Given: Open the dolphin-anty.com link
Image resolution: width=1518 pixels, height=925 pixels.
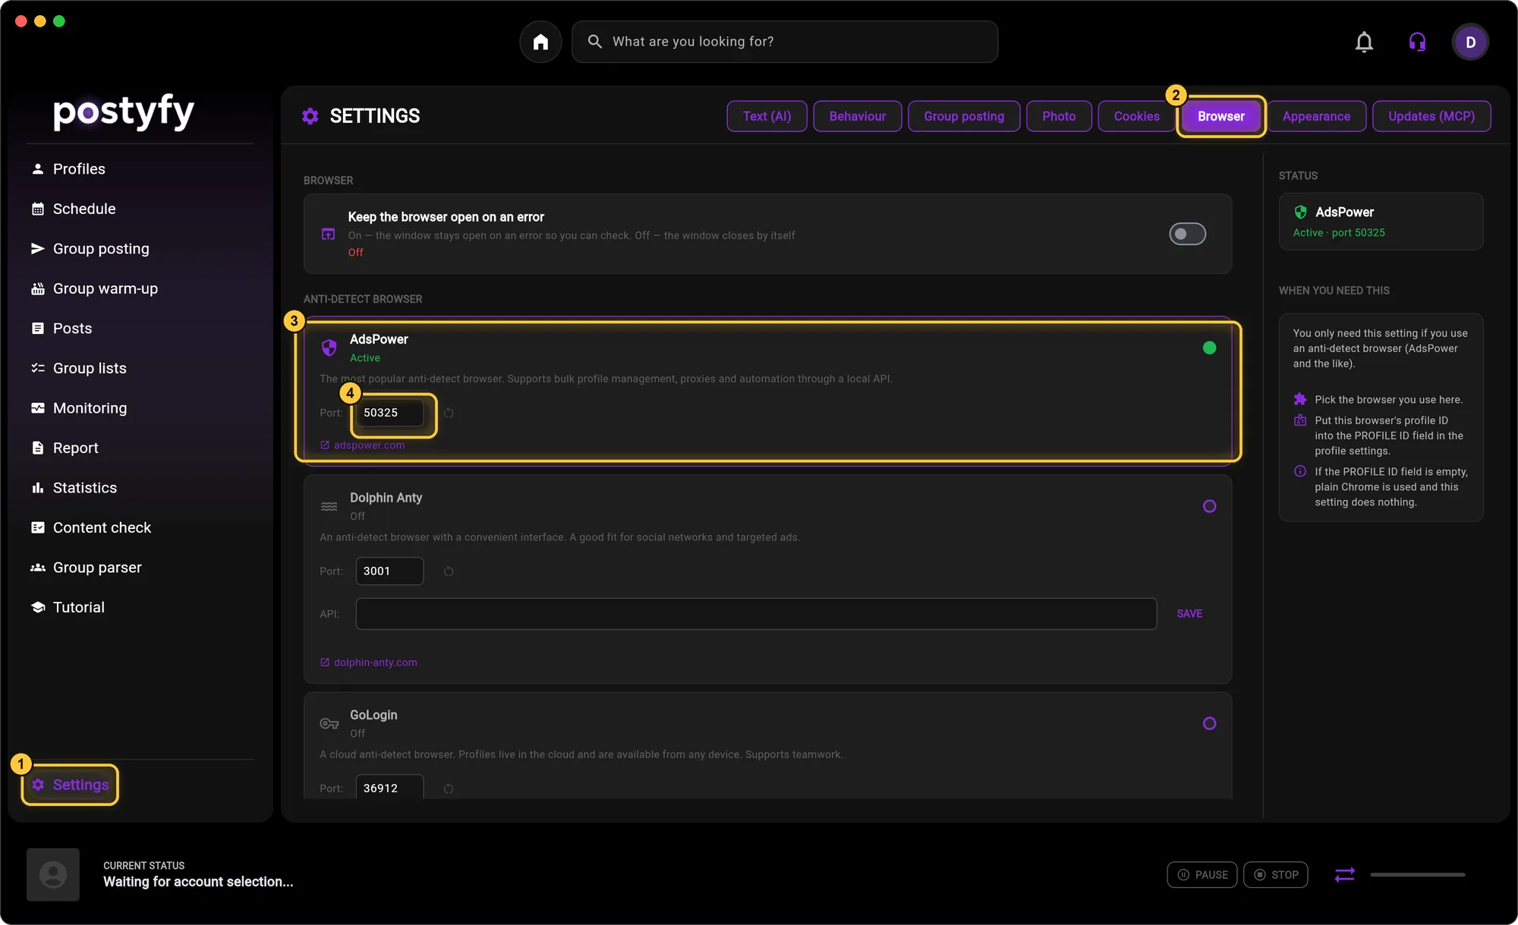Looking at the screenshot, I should (369, 662).
